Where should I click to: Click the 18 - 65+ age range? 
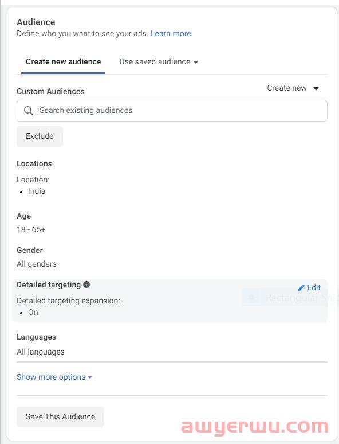(31, 229)
